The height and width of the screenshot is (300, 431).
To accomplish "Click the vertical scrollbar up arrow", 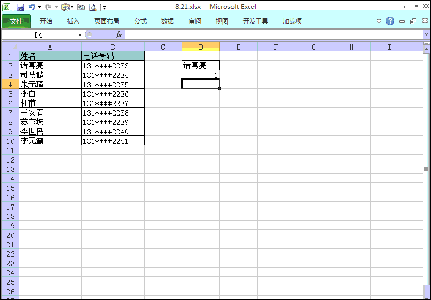I will [x=426, y=49].
